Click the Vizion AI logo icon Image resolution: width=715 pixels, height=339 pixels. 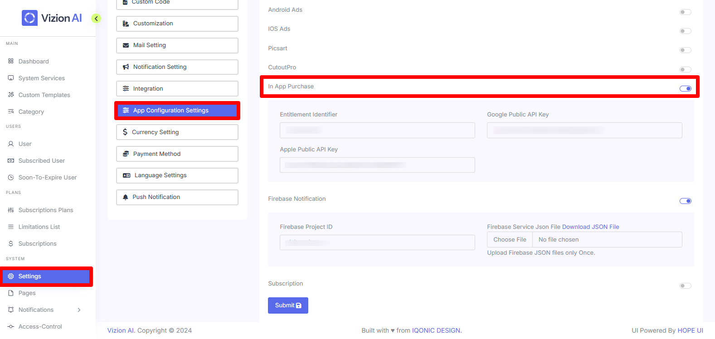[29, 18]
